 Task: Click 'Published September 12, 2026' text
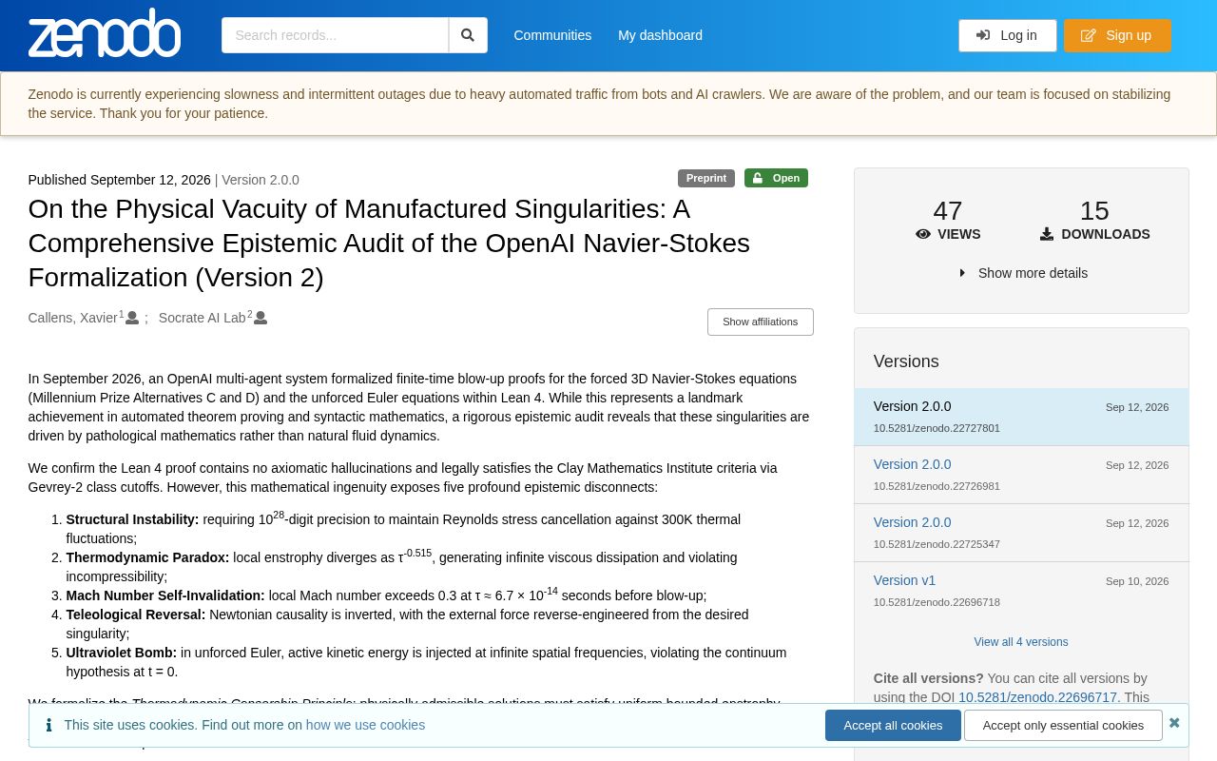pos(120,180)
